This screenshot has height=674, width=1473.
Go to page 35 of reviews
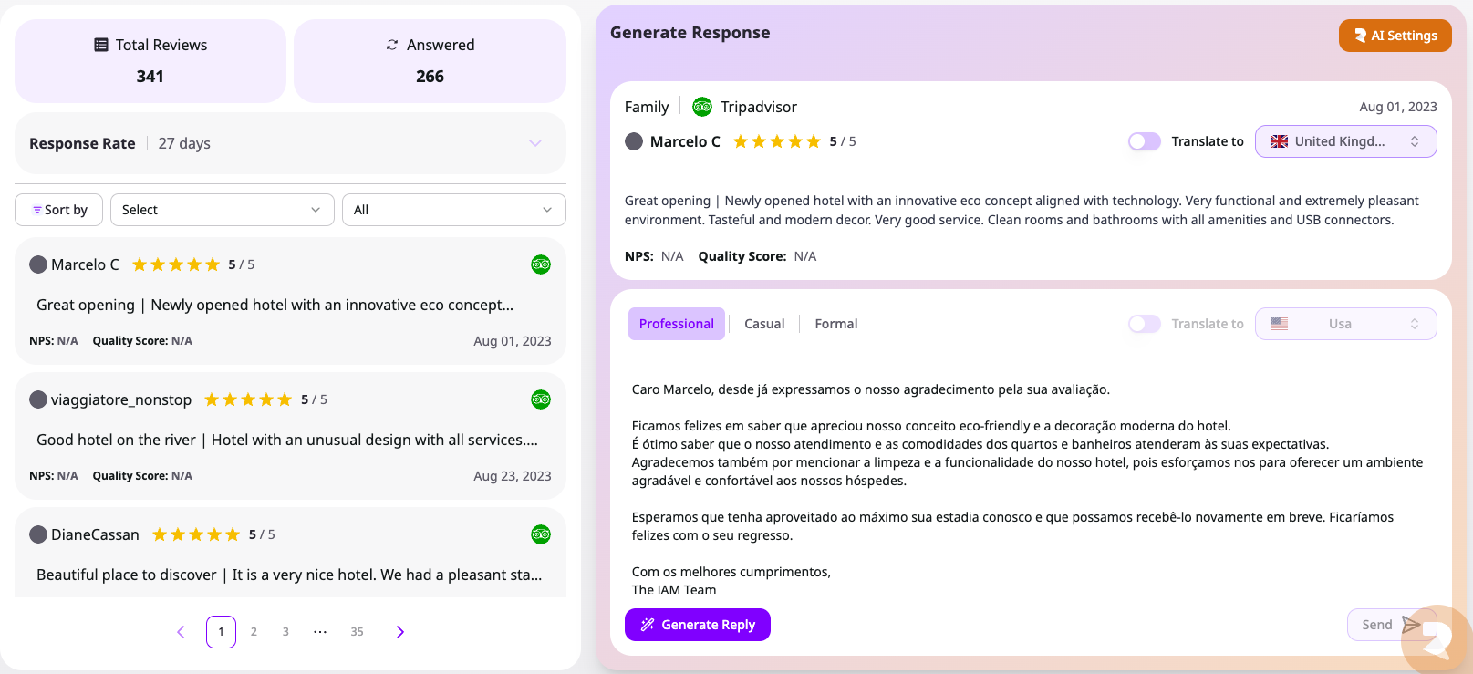click(x=357, y=632)
